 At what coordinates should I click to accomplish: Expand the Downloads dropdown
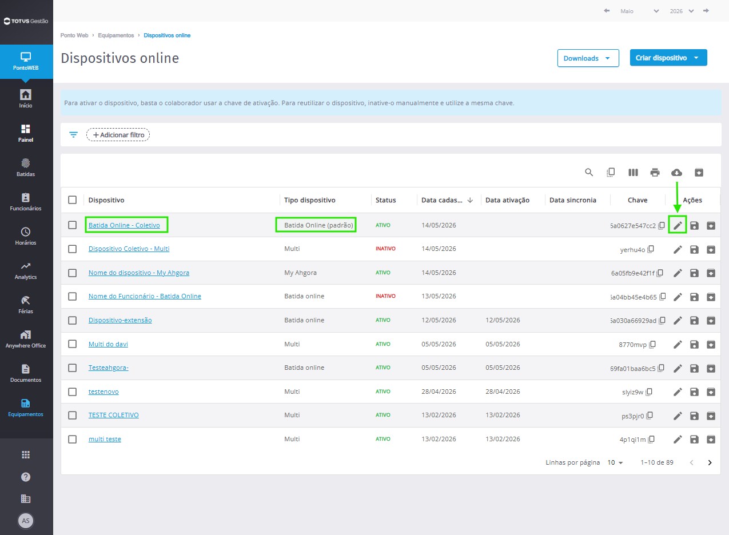(x=588, y=58)
